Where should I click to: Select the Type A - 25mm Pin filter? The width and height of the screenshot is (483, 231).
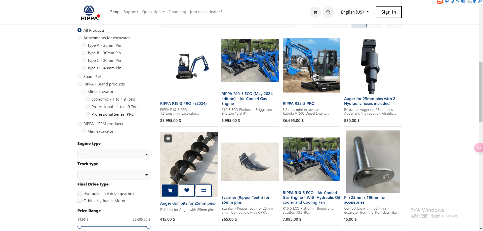pos(84,45)
